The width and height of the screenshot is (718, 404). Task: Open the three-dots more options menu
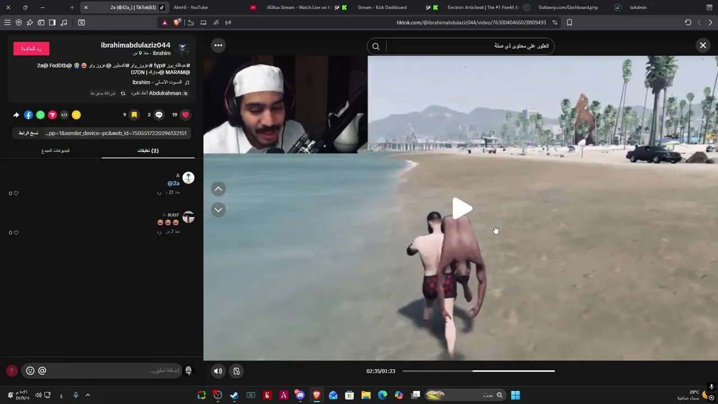point(218,45)
